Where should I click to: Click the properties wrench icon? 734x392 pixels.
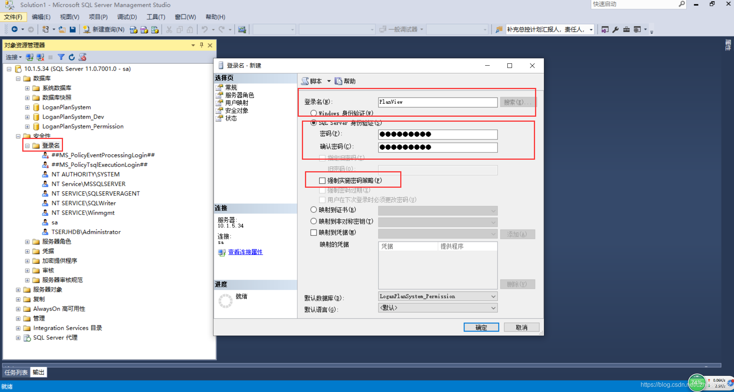tap(615, 30)
